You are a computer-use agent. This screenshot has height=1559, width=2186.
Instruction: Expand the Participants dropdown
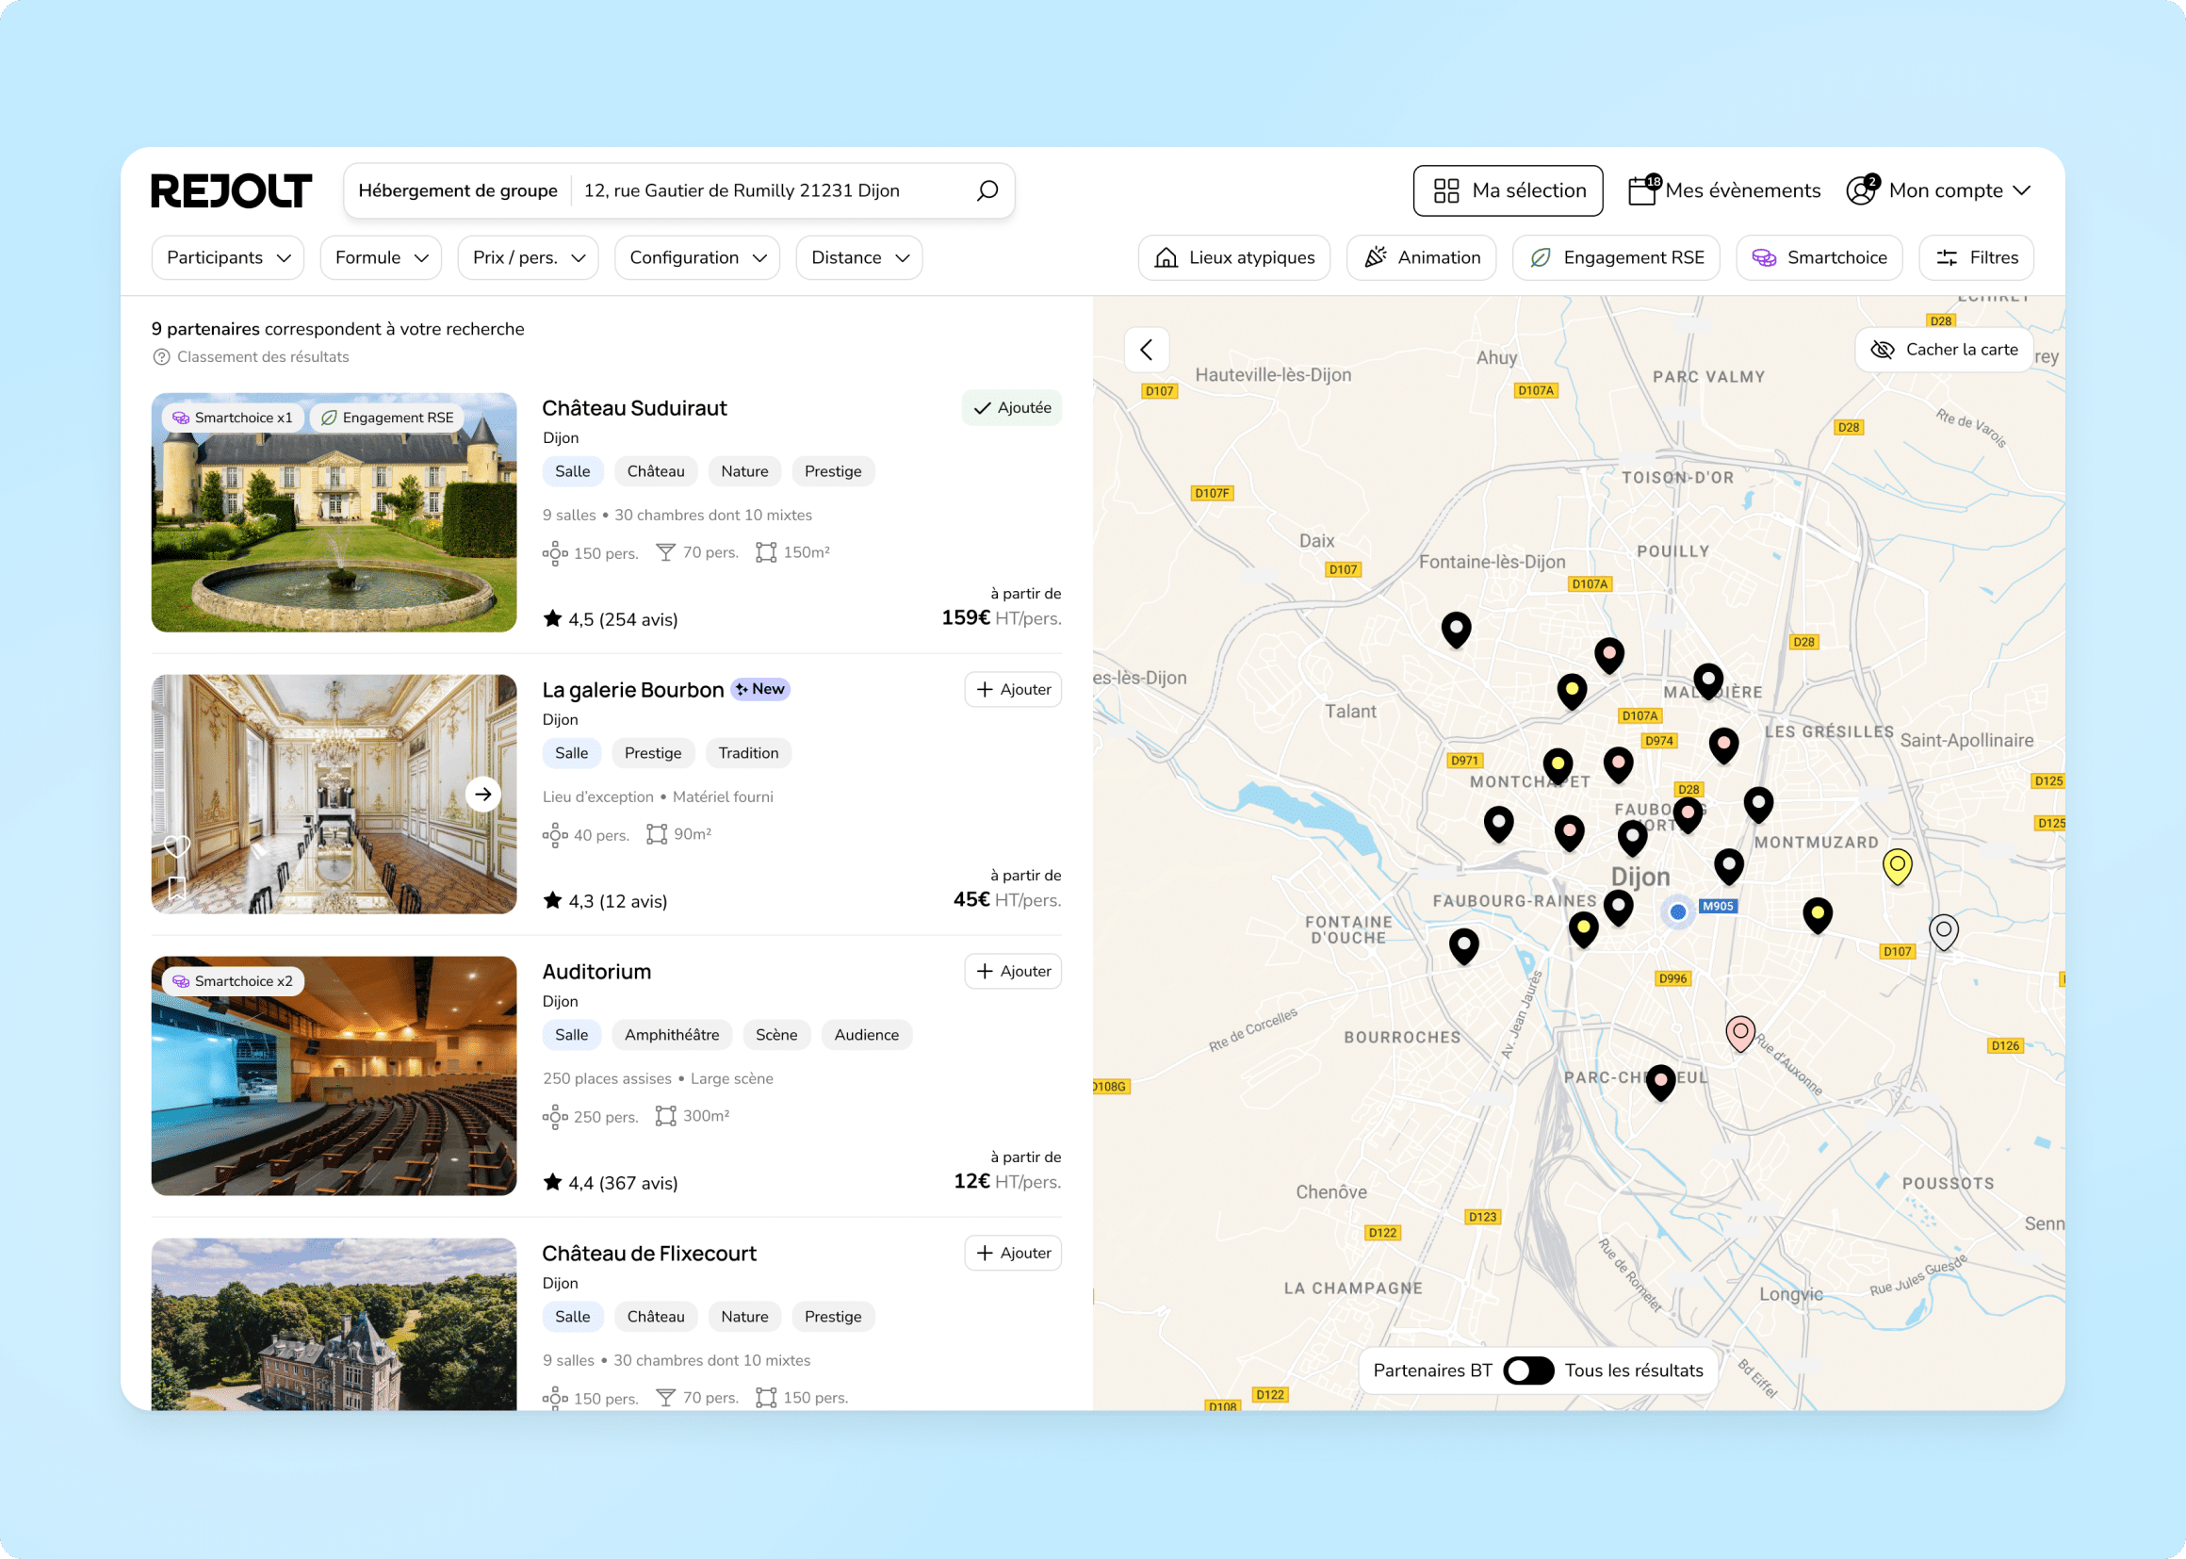tap(227, 257)
